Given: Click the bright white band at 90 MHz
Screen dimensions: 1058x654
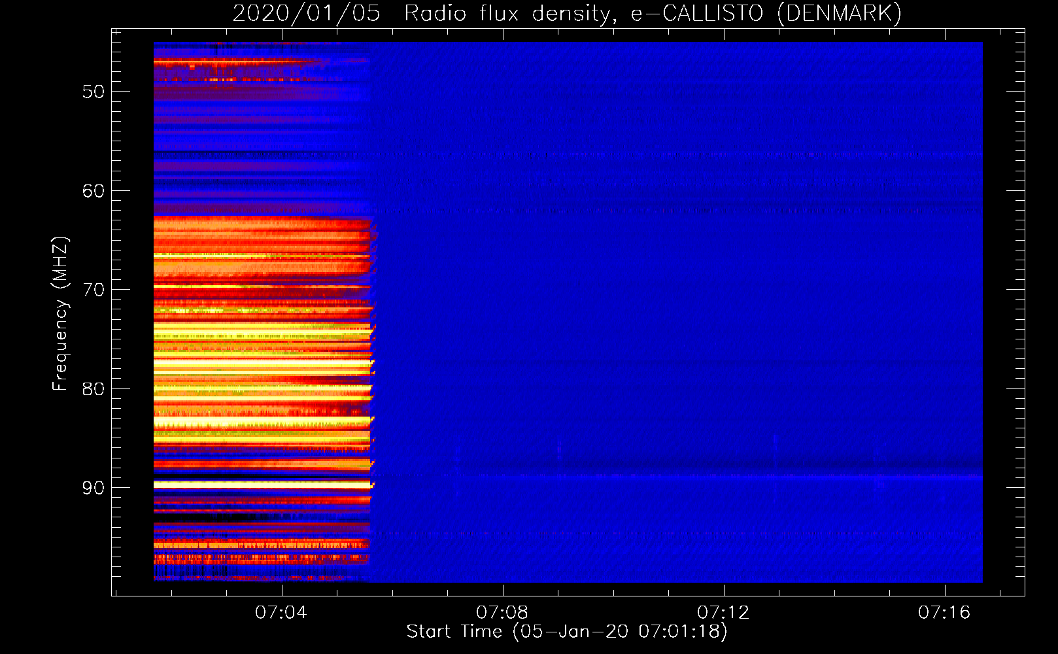Looking at the screenshot, I should coord(263,485).
